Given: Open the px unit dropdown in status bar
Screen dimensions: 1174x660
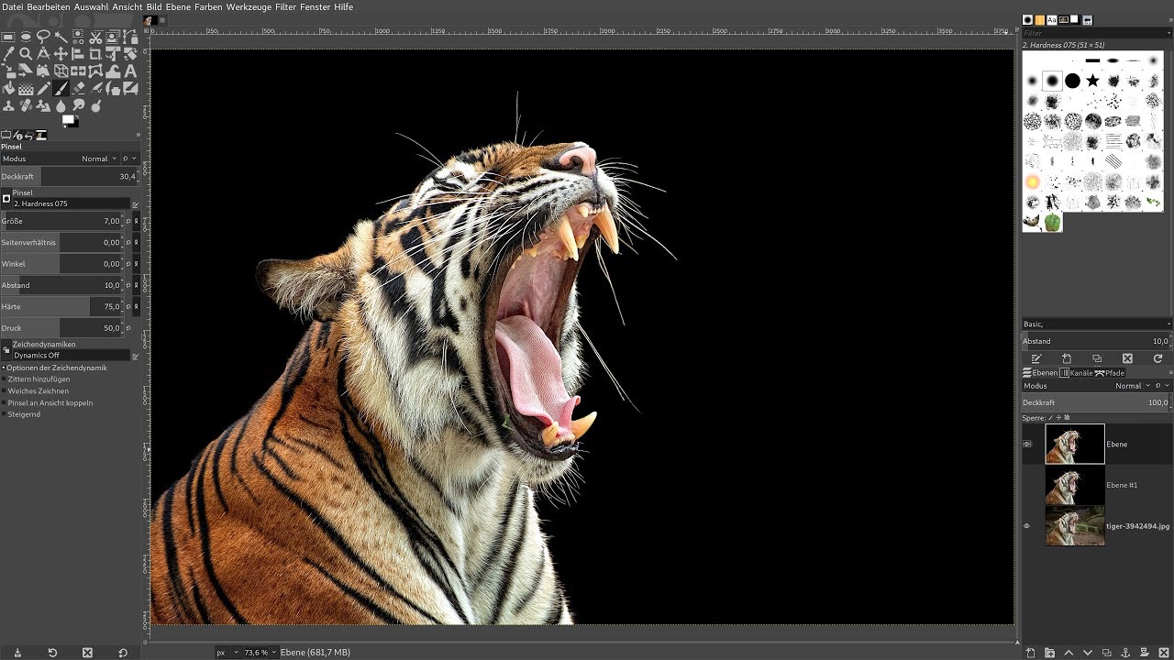Looking at the screenshot, I should click(227, 653).
